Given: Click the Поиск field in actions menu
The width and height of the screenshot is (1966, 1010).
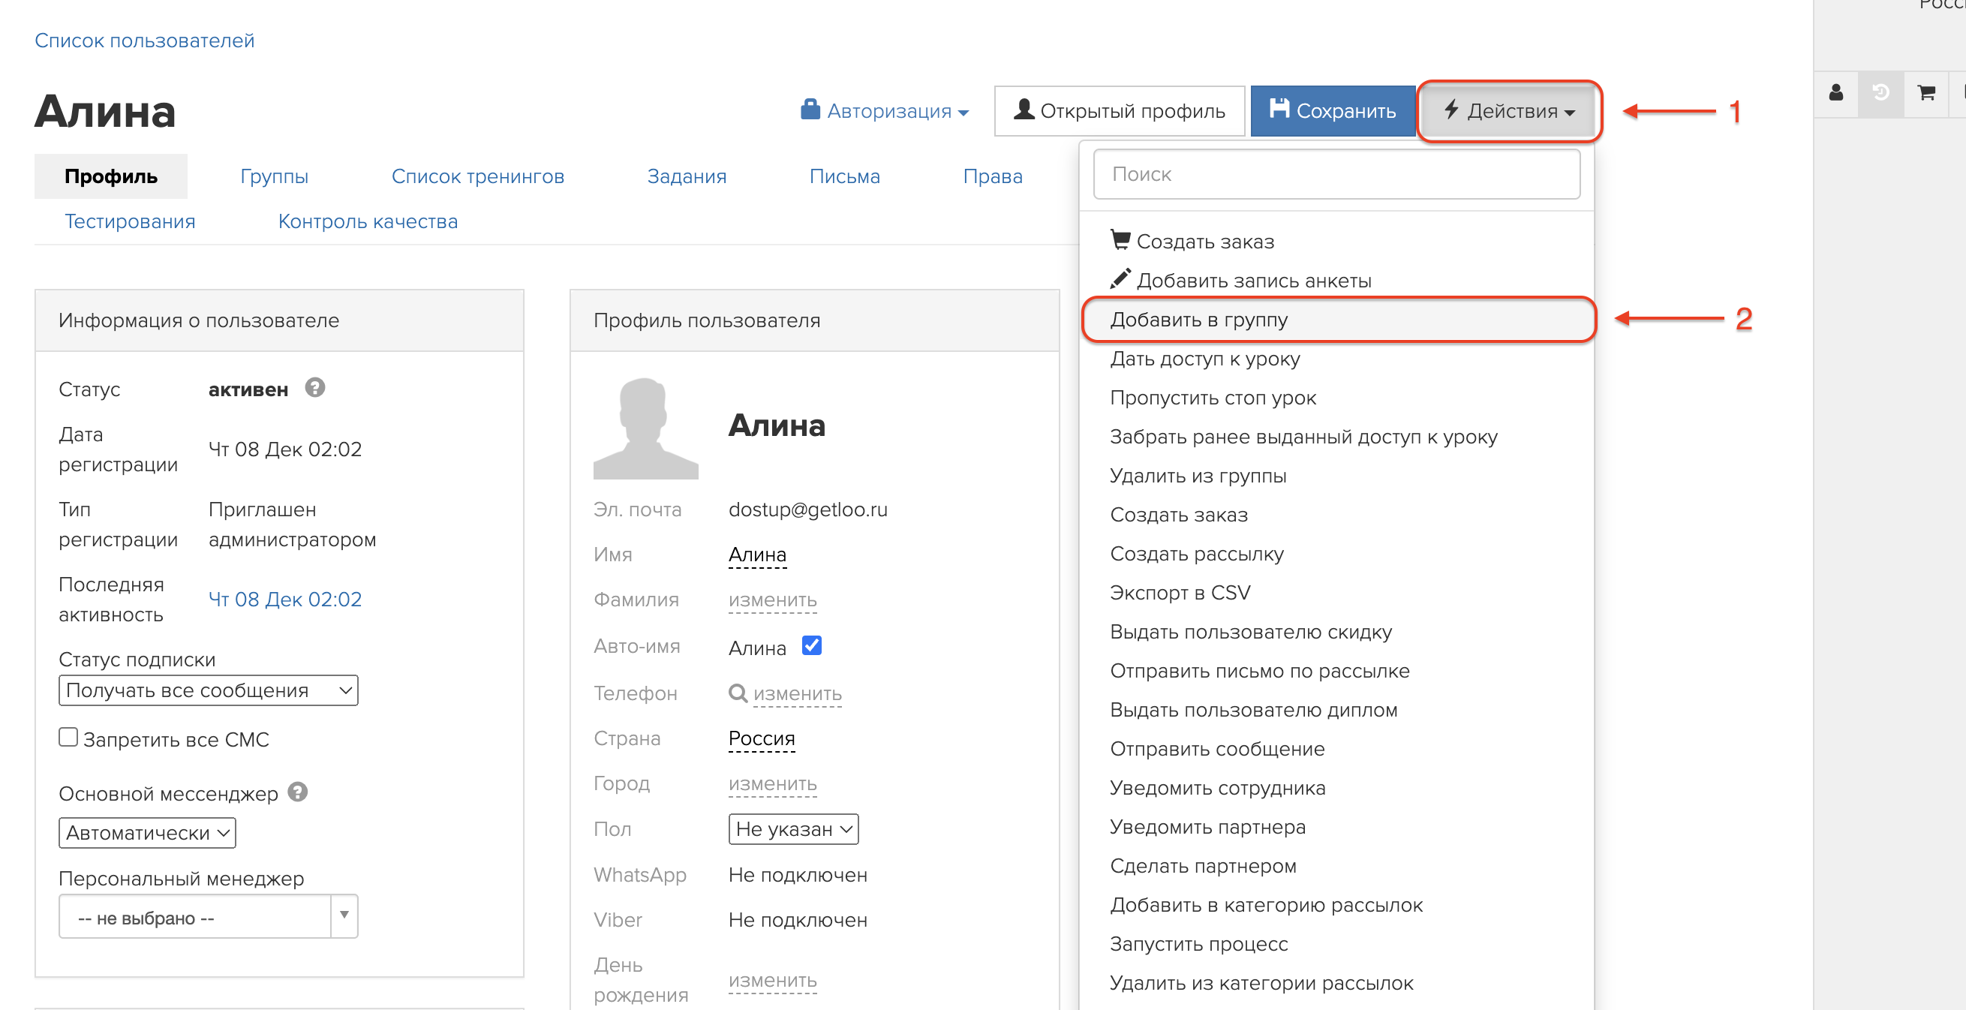Looking at the screenshot, I should (x=1336, y=174).
